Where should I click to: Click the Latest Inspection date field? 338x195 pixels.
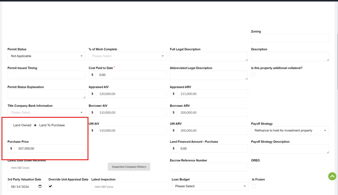point(130,186)
